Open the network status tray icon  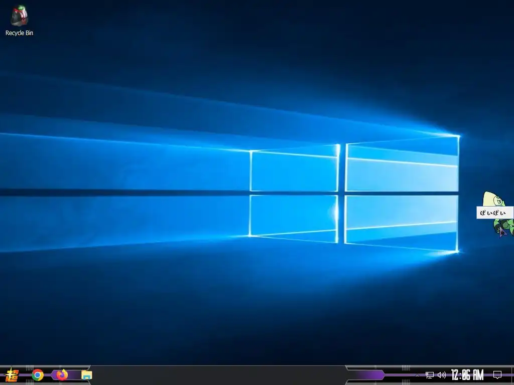tap(430, 375)
